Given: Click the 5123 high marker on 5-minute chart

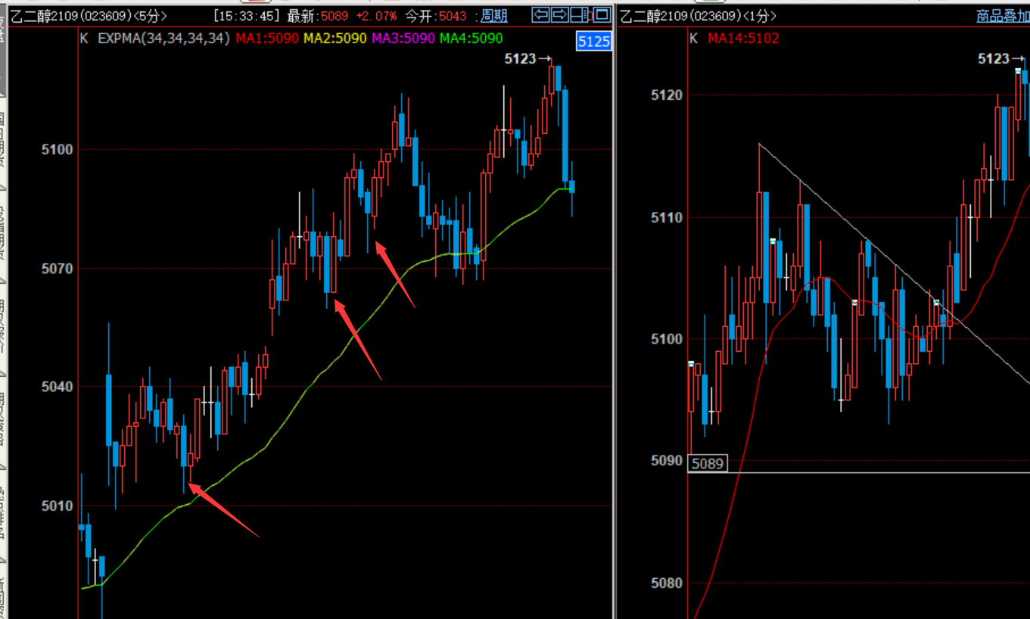Looking at the screenshot, I should click(x=529, y=58).
